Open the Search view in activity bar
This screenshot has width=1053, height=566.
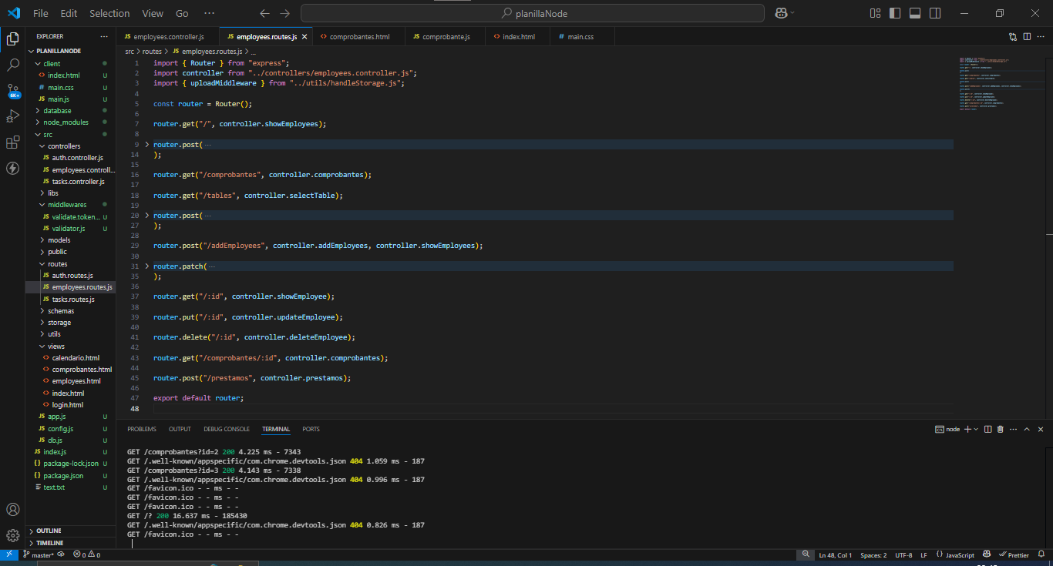pos(12,65)
